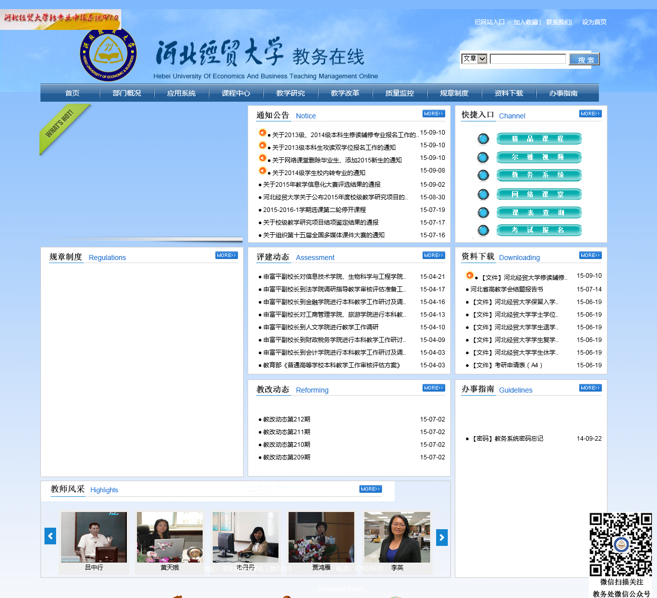Open the 质量监控 navigation menu
Viewport: 657px width, 598px height.
tap(400, 93)
